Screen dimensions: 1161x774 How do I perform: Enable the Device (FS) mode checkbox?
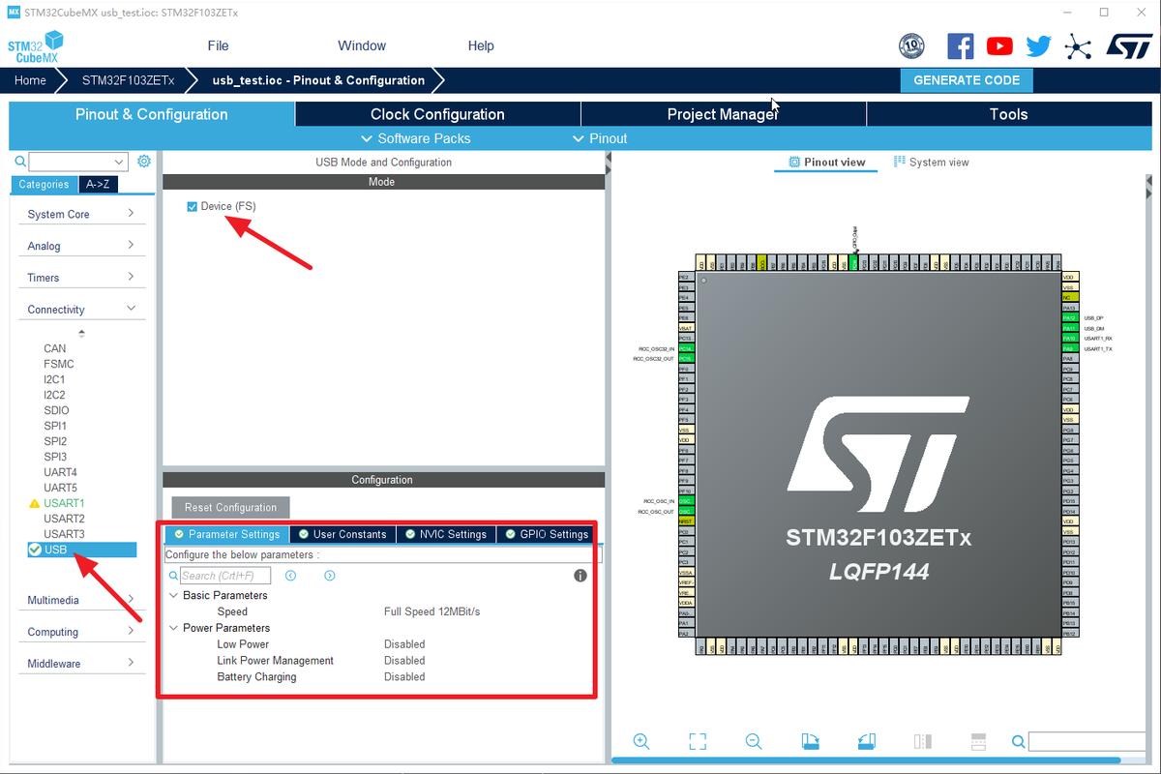point(191,206)
